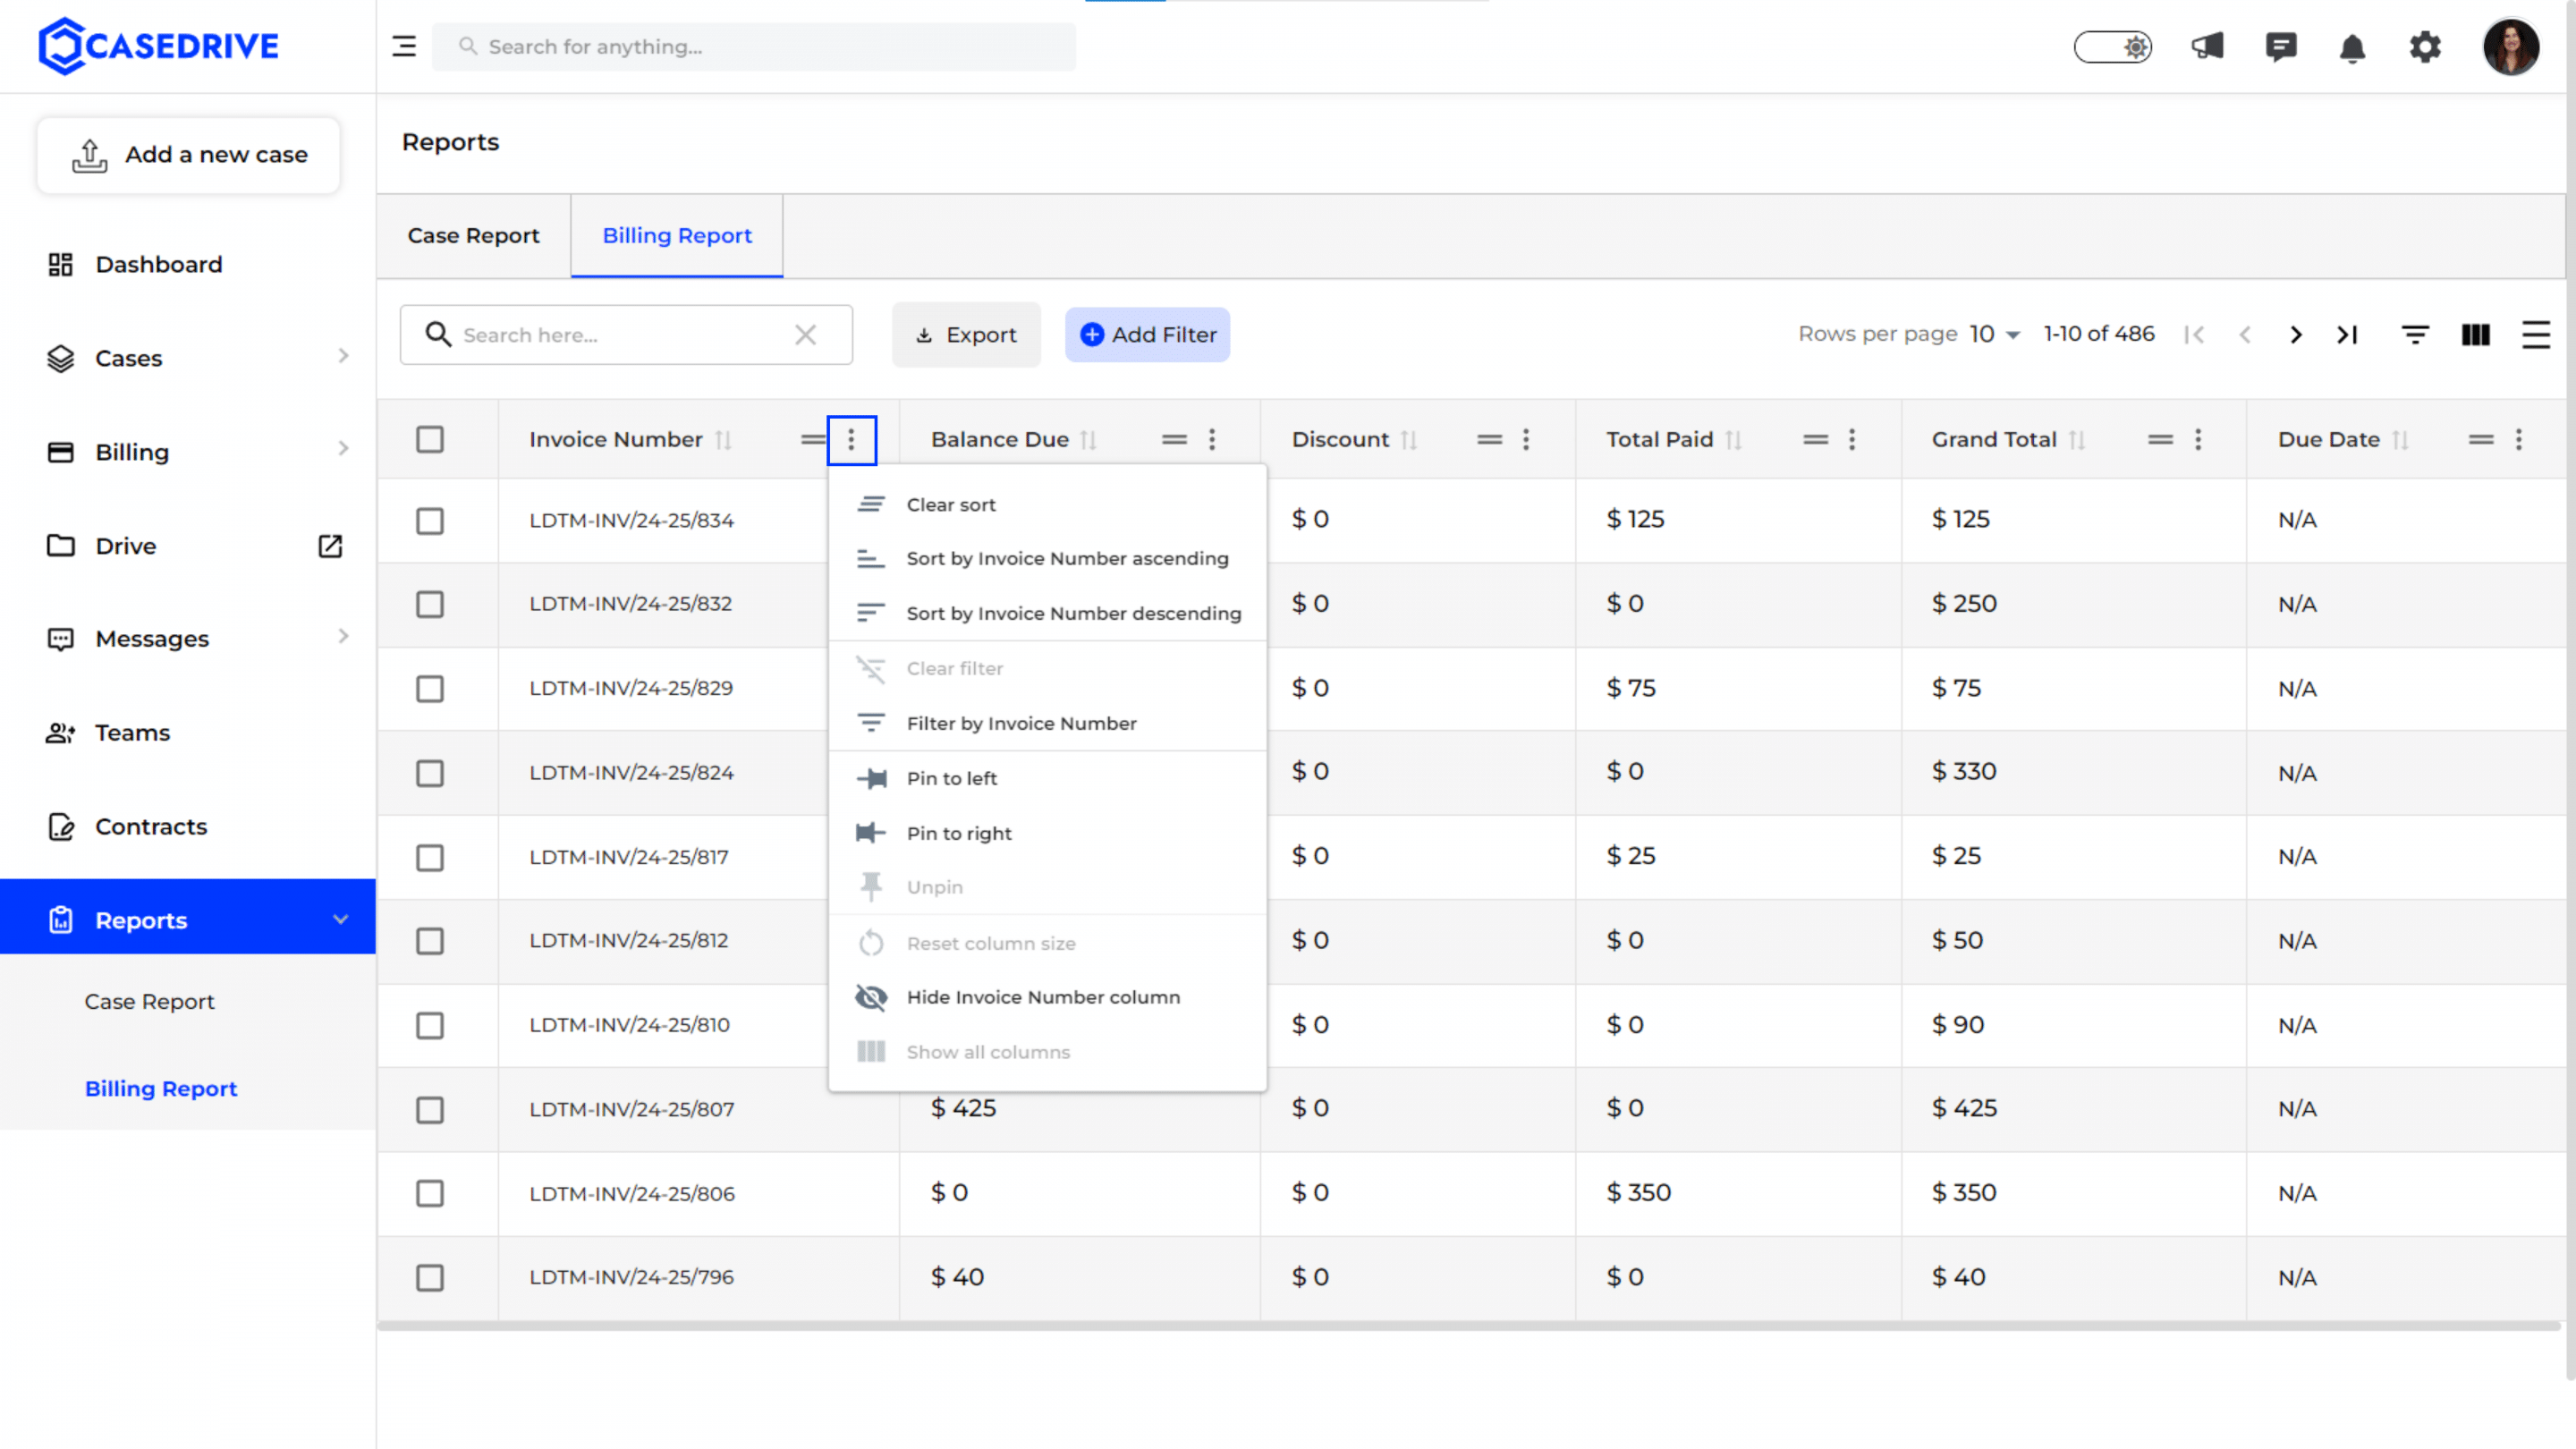Check the select-all rows checkbox
2576x1449 pixels.
point(430,439)
